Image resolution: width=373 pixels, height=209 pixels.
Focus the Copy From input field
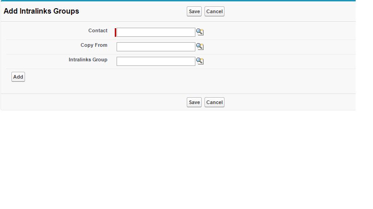coord(156,47)
